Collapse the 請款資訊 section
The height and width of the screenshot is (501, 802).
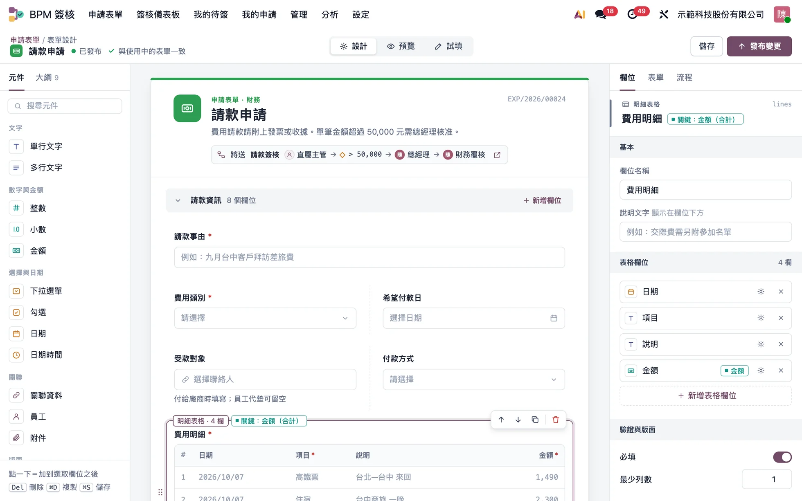(x=178, y=200)
